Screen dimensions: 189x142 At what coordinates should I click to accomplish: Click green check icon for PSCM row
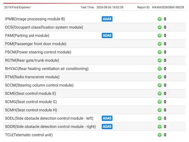point(159,52)
